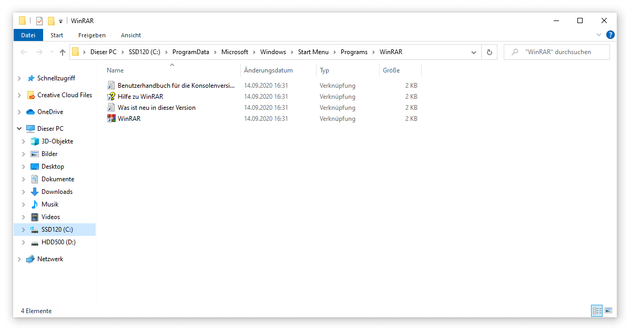Screen dimensions: 631x331
Task: Open the WinRAR application shortcut
Action: click(129, 118)
